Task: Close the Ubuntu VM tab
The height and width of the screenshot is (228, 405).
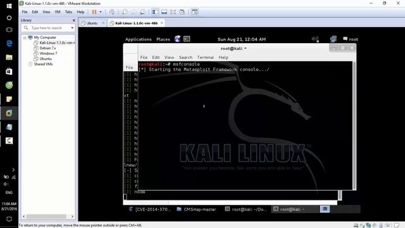Action: (103, 23)
